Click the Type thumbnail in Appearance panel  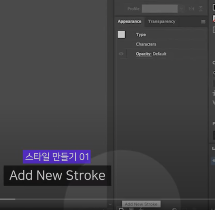(x=121, y=34)
